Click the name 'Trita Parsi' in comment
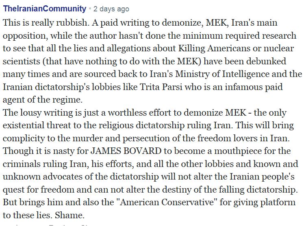This screenshot has height=226, width=306. point(161,87)
